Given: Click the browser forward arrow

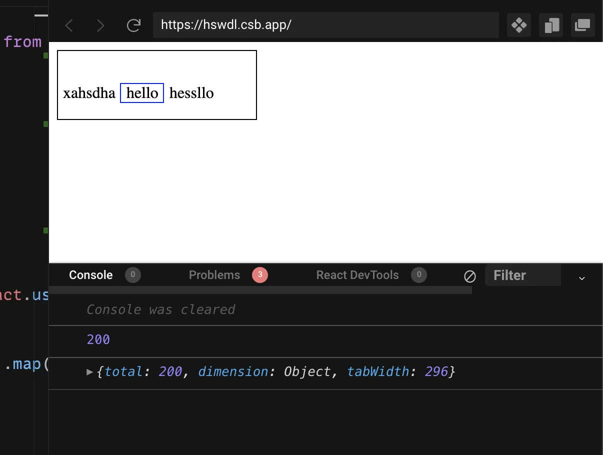Looking at the screenshot, I should point(100,25).
